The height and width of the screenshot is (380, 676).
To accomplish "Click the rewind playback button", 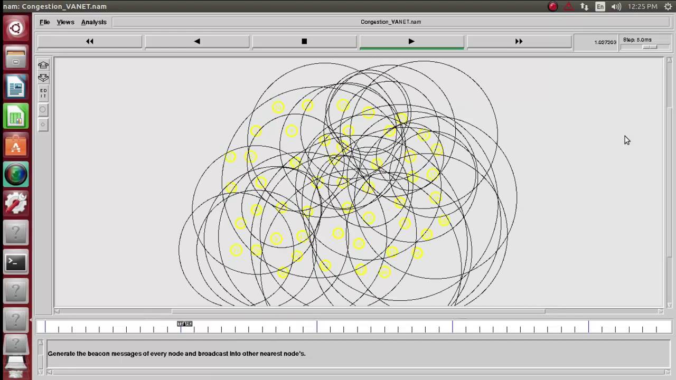I will [x=90, y=41].
